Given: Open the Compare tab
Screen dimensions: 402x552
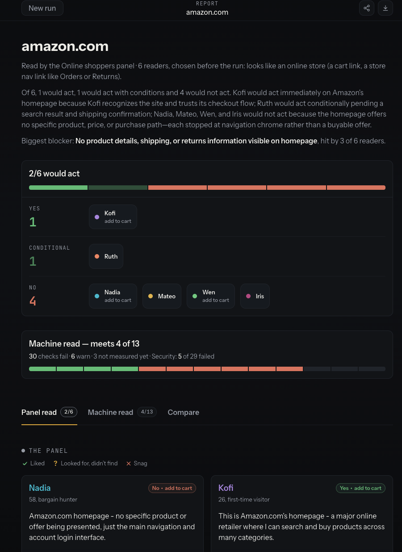Looking at the screenshot, I should [183, 412].
